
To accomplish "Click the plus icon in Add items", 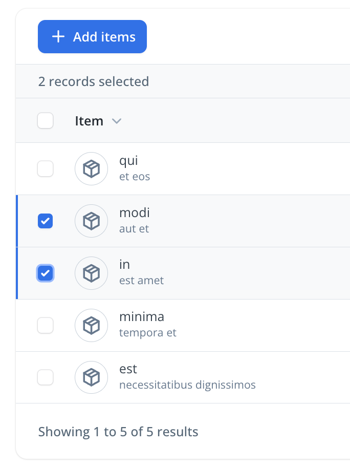I will (59, 37).
